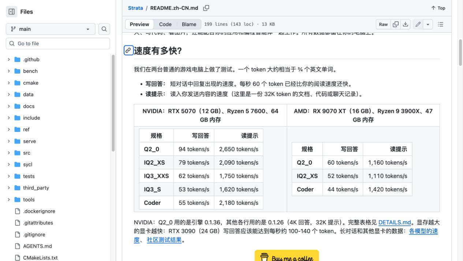Open AGENTS.md in the file tree
Screen dimensions: 463x261
(37, 246)
